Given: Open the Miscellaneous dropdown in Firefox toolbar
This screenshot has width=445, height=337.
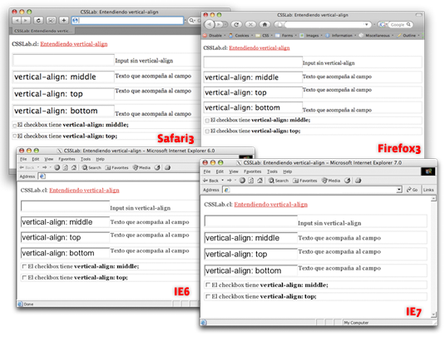Looking at the screenshot, I should point(377,36).
